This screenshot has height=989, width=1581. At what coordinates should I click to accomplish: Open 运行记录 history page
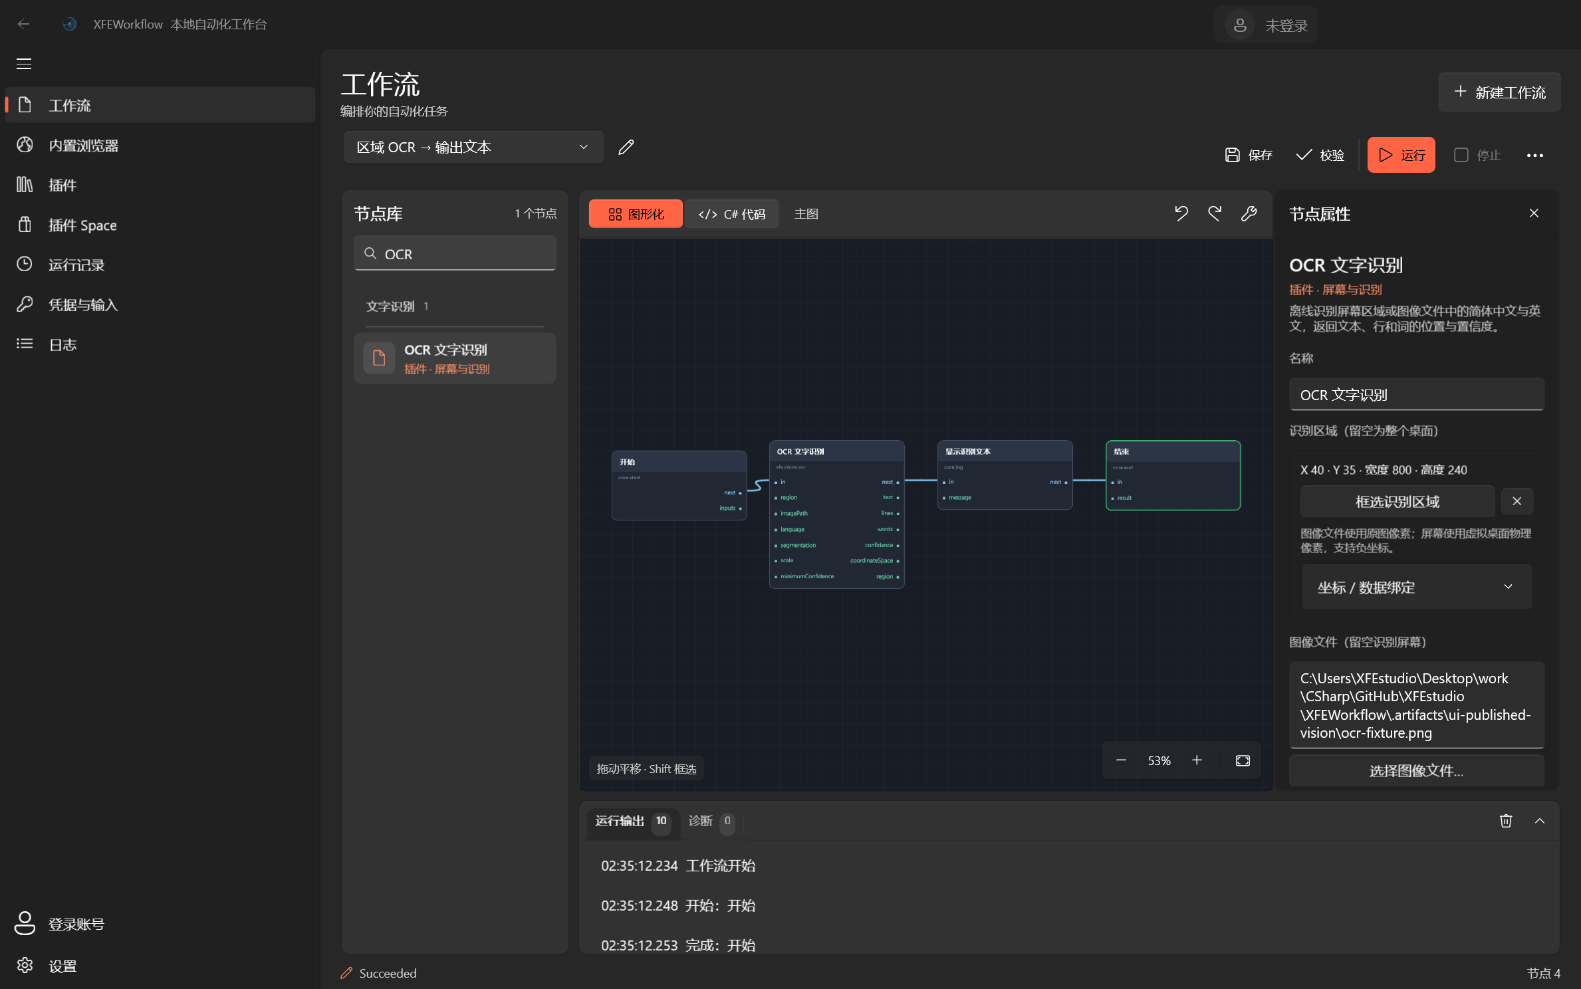(160, 265)
